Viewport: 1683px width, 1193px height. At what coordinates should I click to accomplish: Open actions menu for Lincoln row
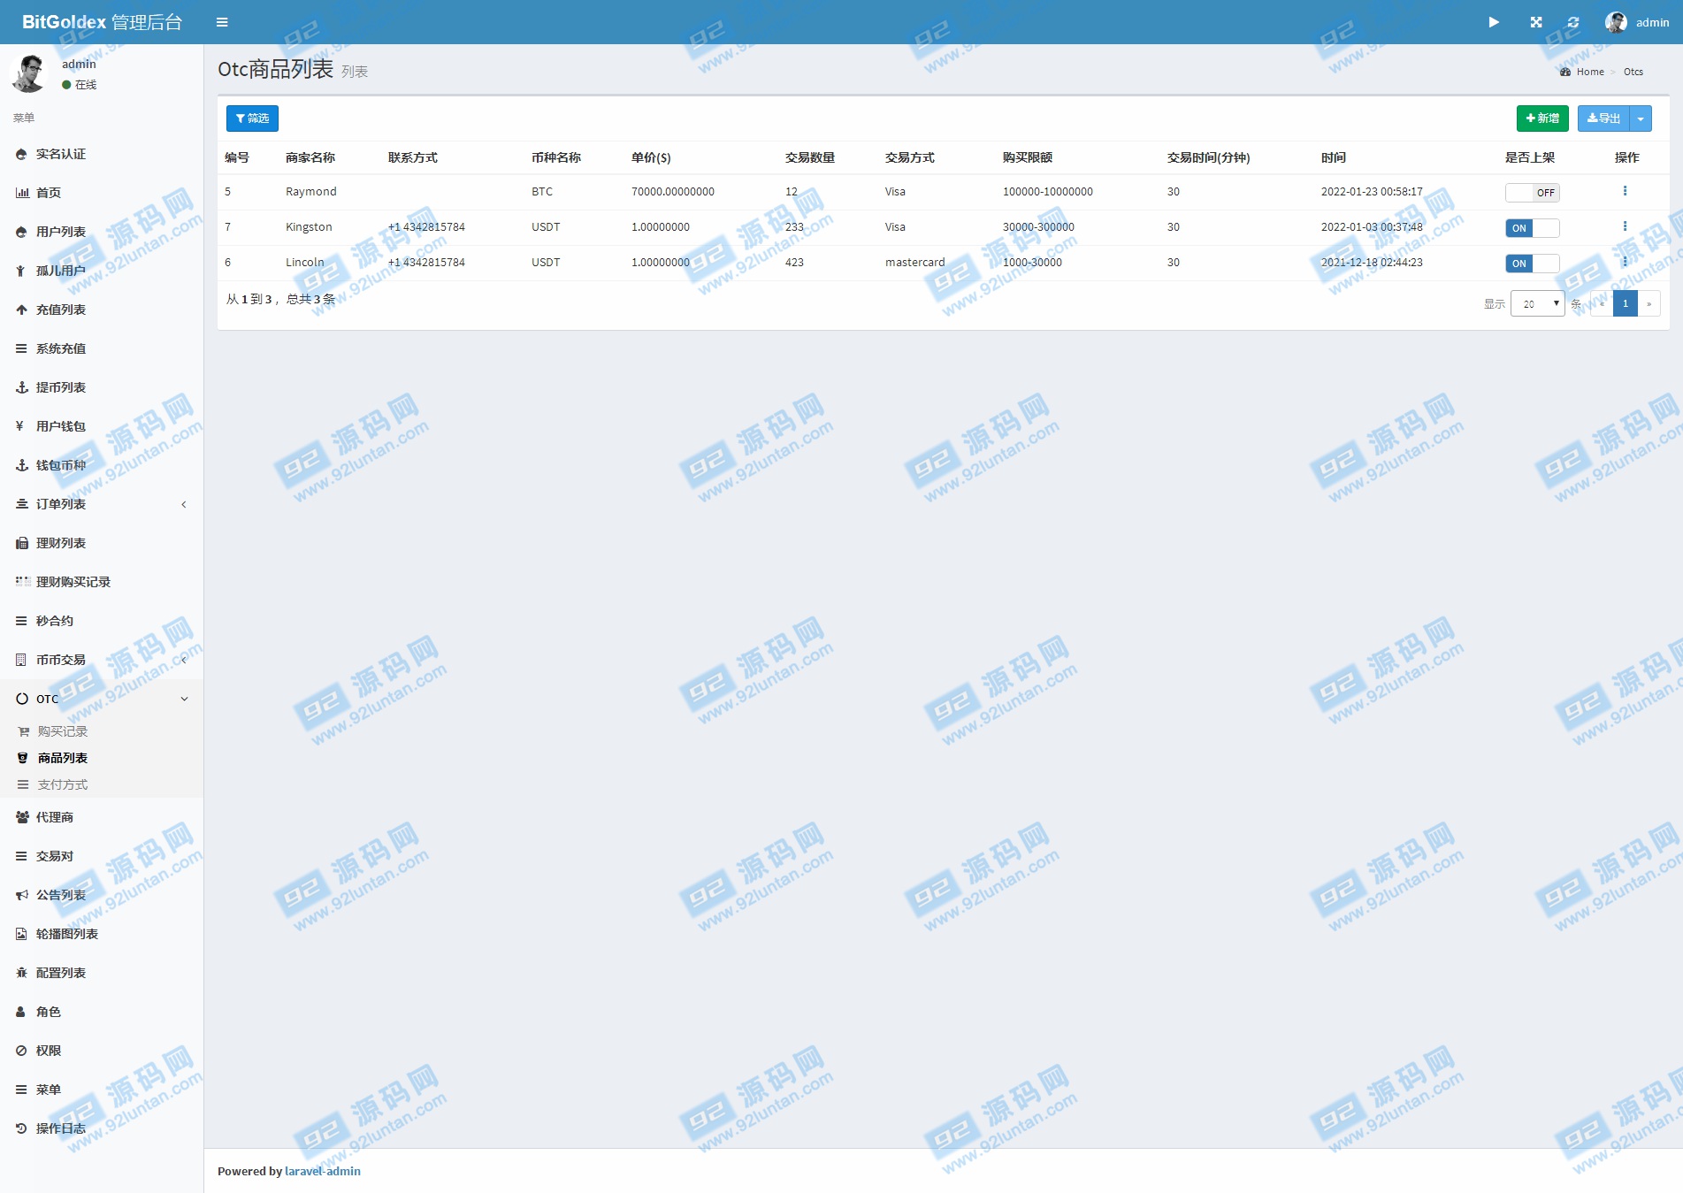click(x=1625, y=262)
